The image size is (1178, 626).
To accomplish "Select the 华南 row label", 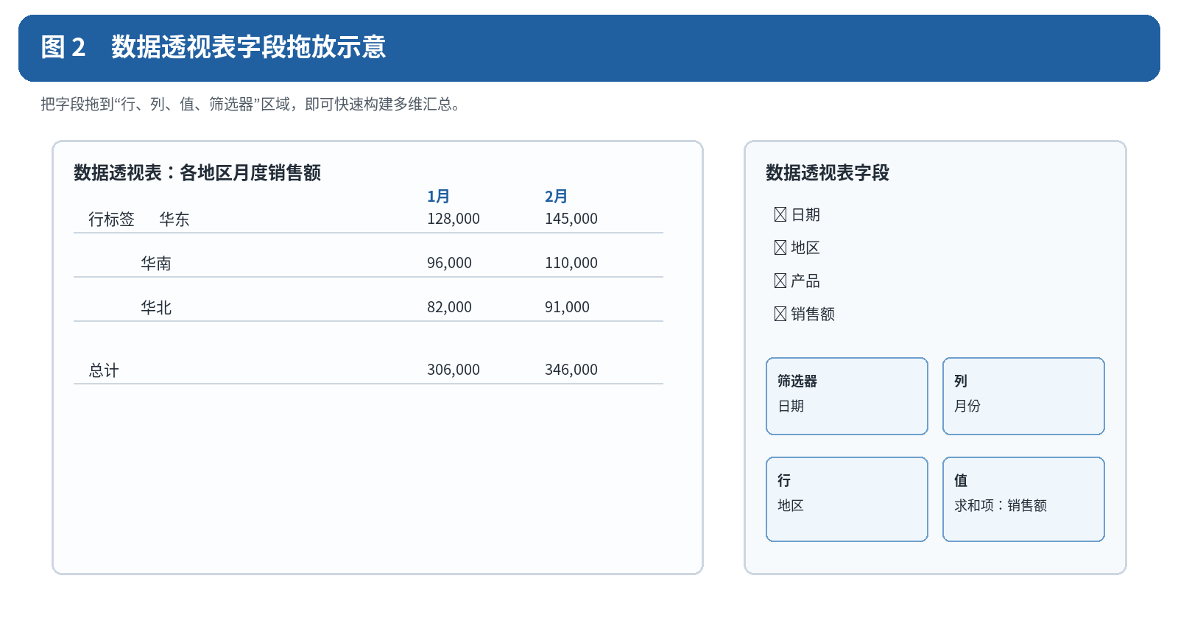I will point(156,264).
